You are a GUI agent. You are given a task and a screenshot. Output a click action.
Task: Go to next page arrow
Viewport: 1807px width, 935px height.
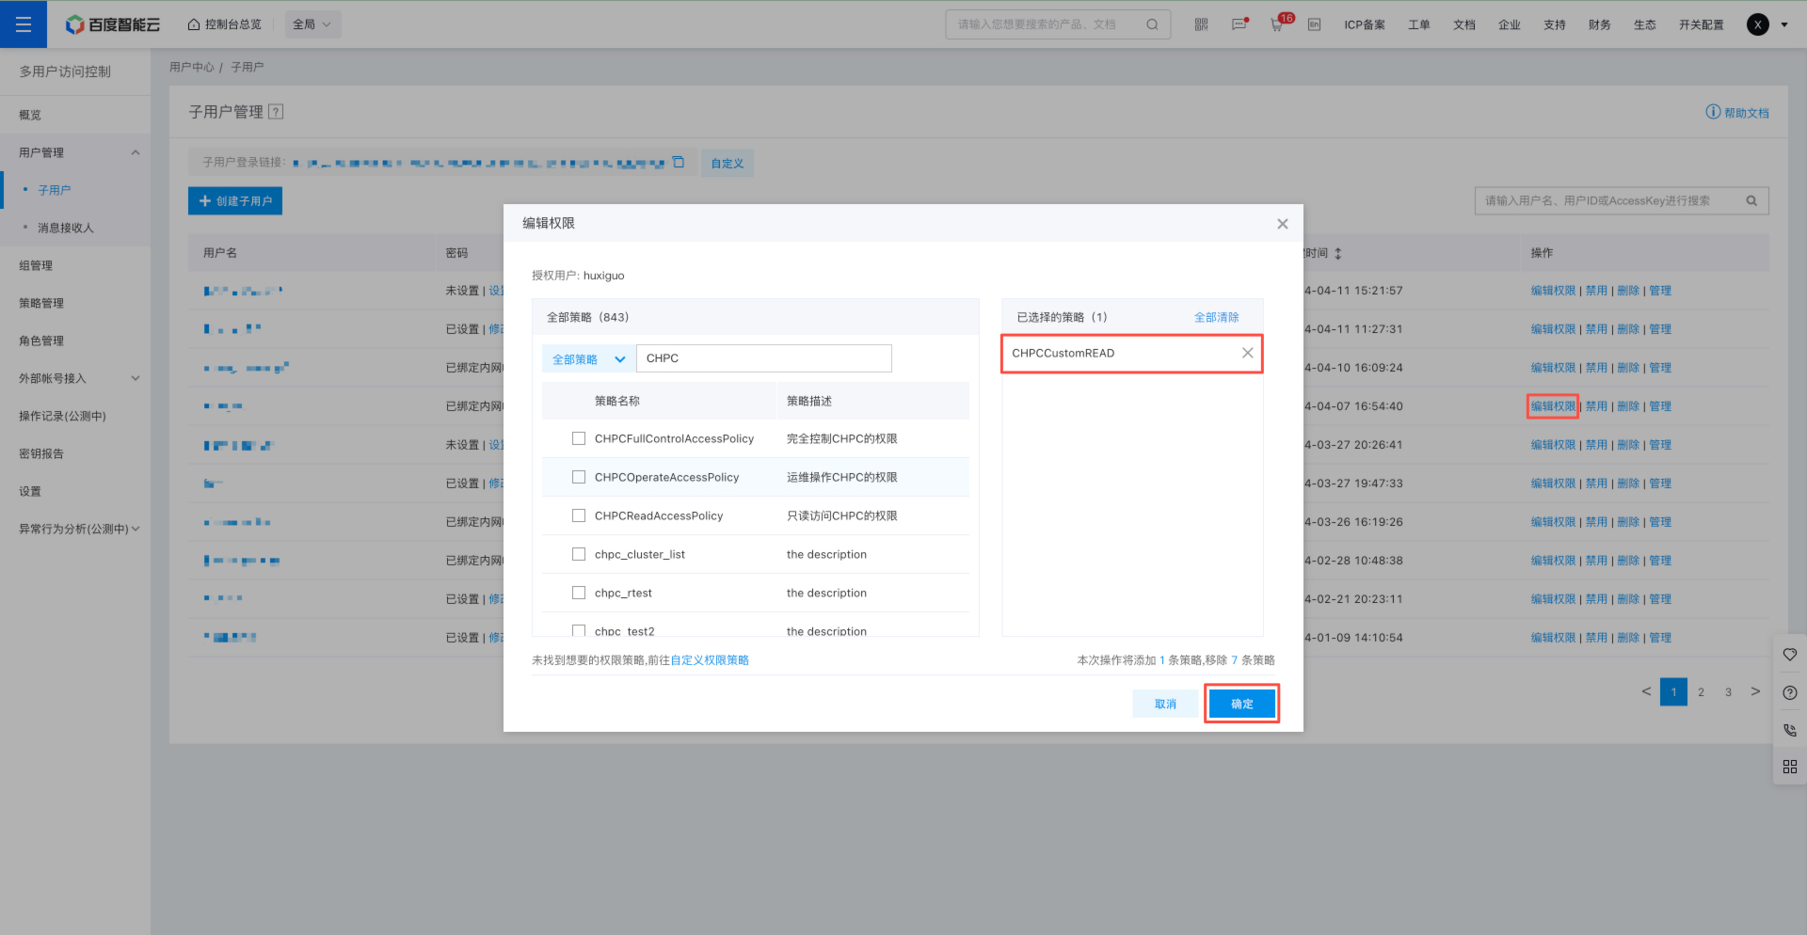[x=1755, y=691]
